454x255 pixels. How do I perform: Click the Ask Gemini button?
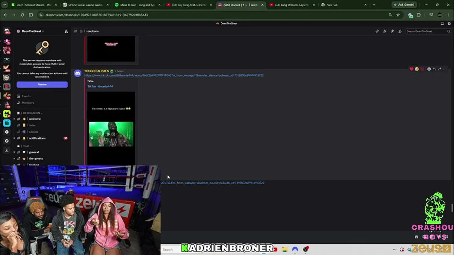[404, 5]
